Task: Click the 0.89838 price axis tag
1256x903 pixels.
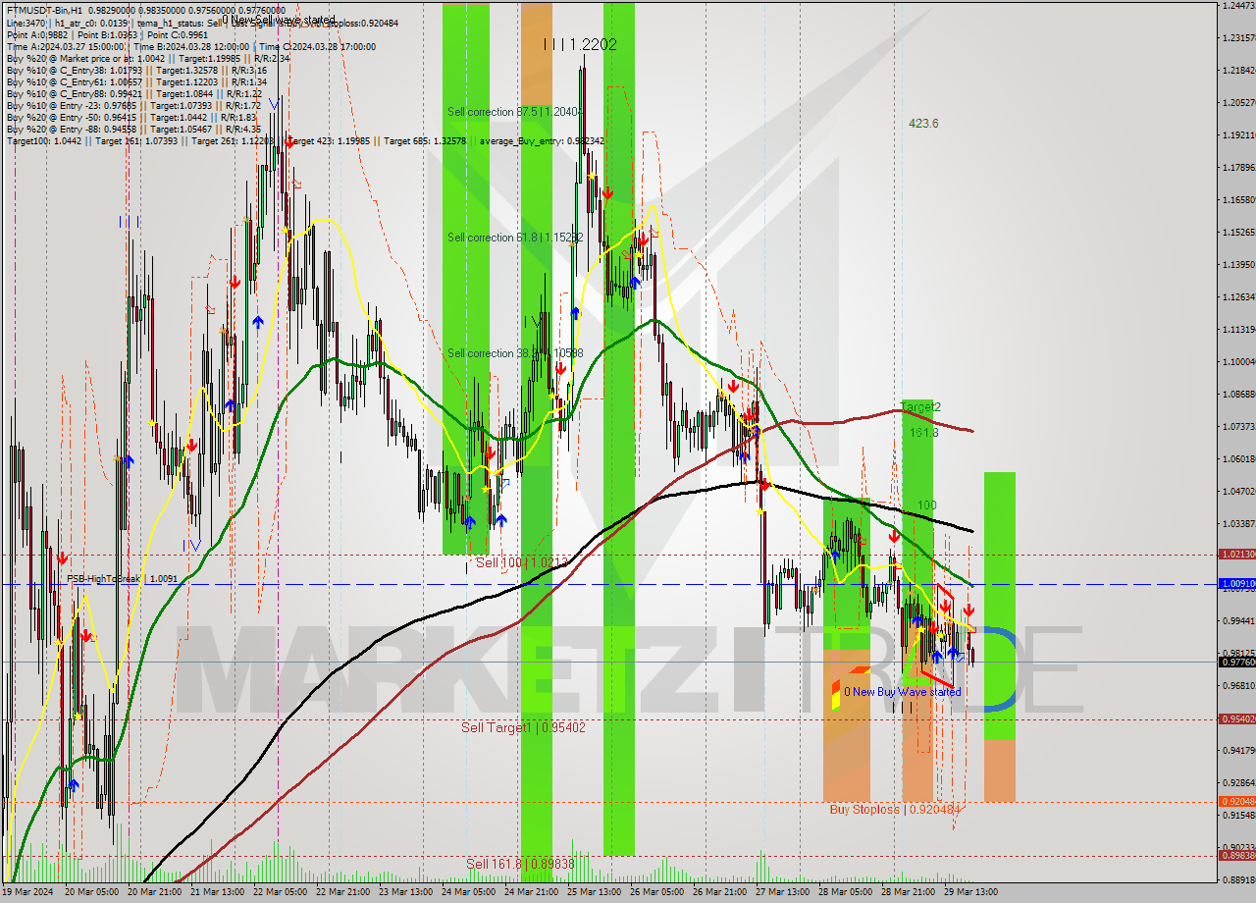Action: [1236, 856]
